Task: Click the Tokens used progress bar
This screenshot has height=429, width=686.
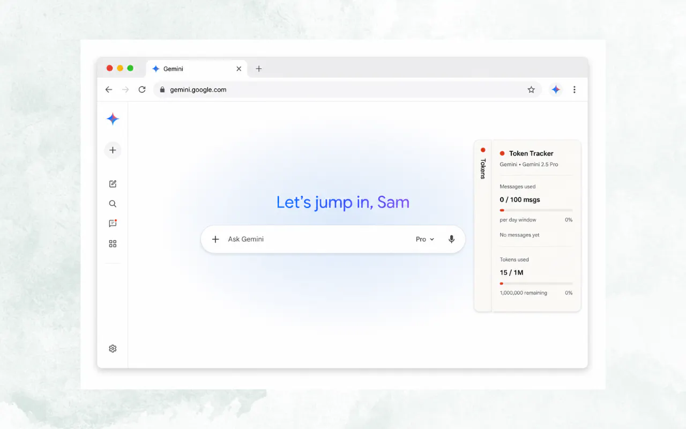Action: [536, 283]
